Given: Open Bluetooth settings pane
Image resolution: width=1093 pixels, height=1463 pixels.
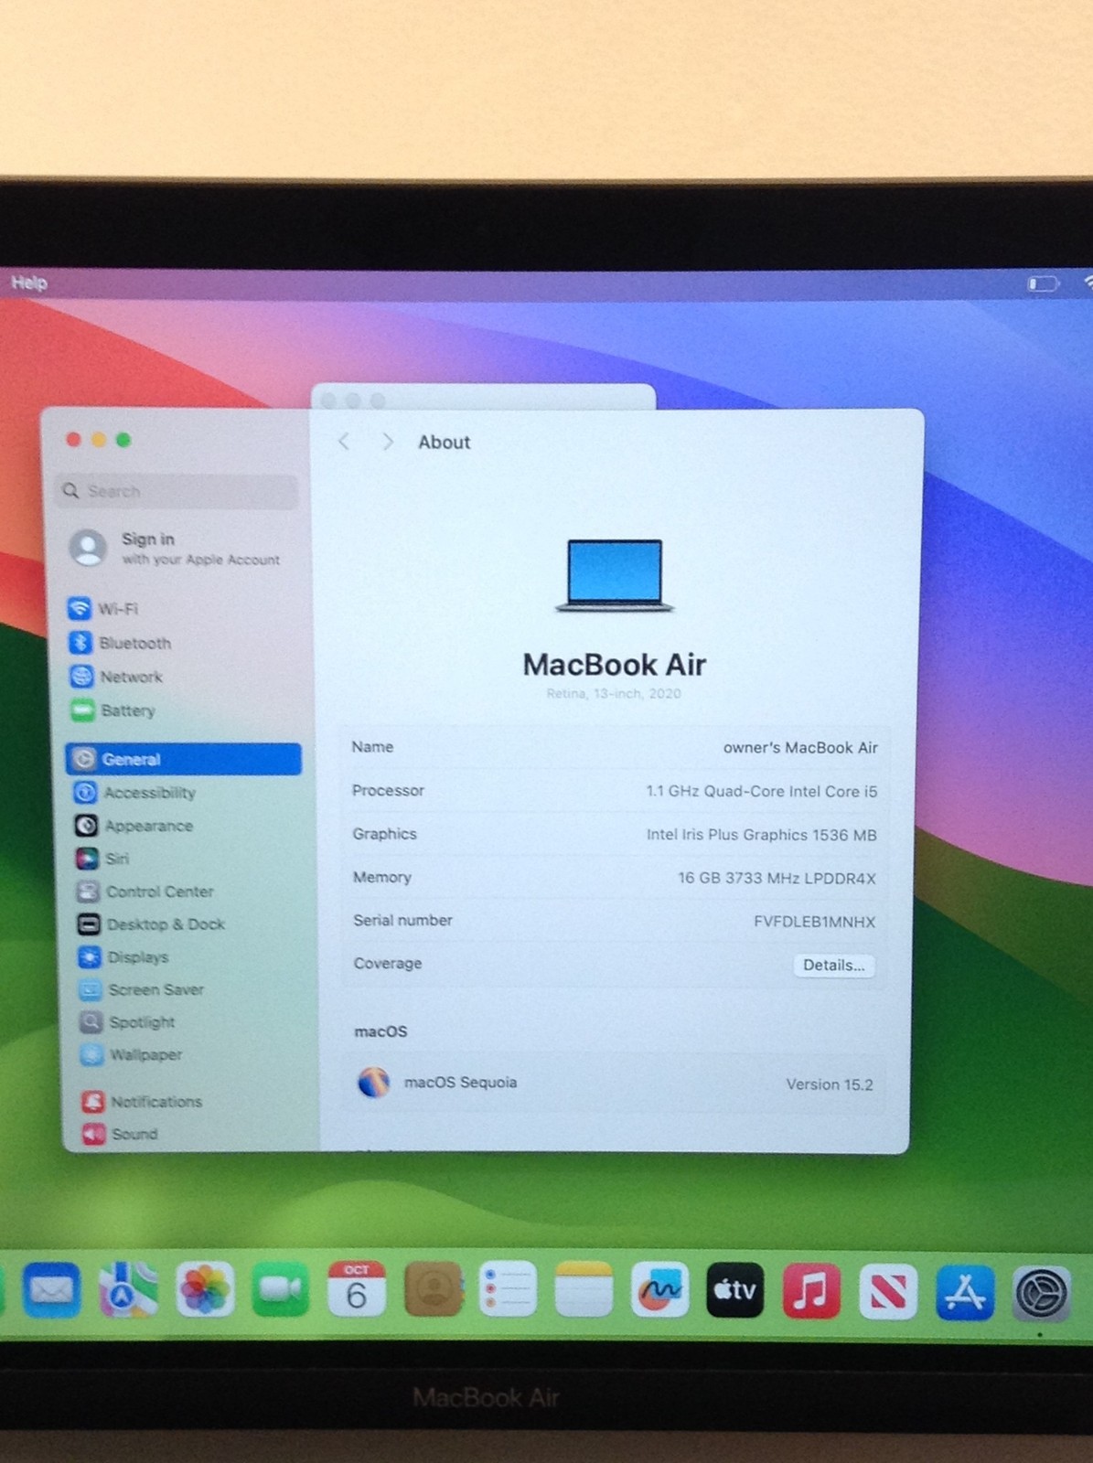Looking at the screenshot, I should (x=121, y=643).
